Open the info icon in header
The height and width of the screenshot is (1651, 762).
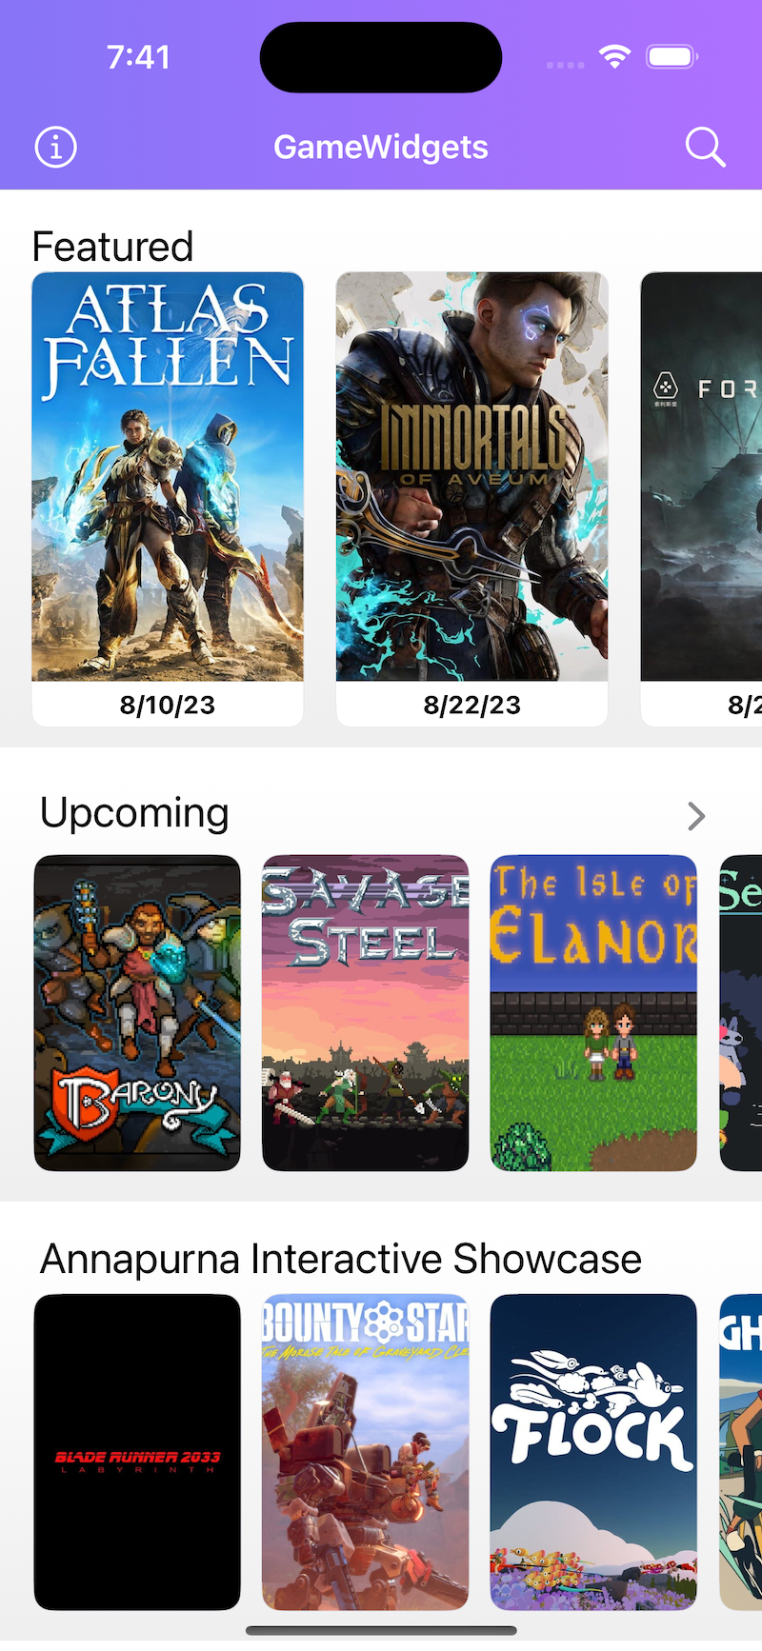pyautogui.click(x=55, y=148)
